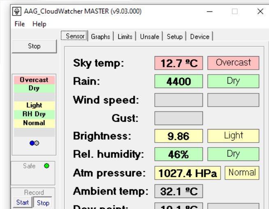Click the Record Start button

[23, 202]
